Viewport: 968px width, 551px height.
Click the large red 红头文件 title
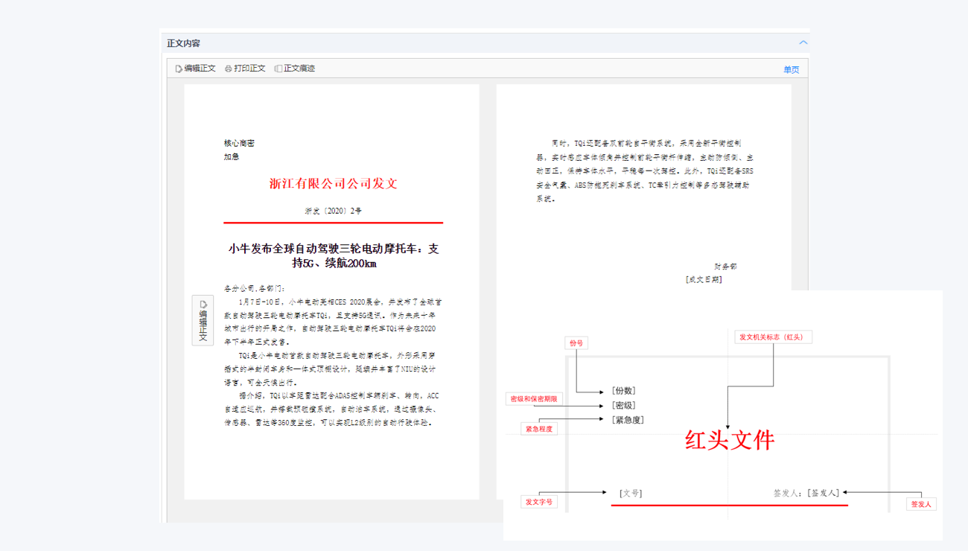coord(729,440)
